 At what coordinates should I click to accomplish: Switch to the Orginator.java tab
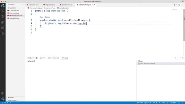pos(50,5)
